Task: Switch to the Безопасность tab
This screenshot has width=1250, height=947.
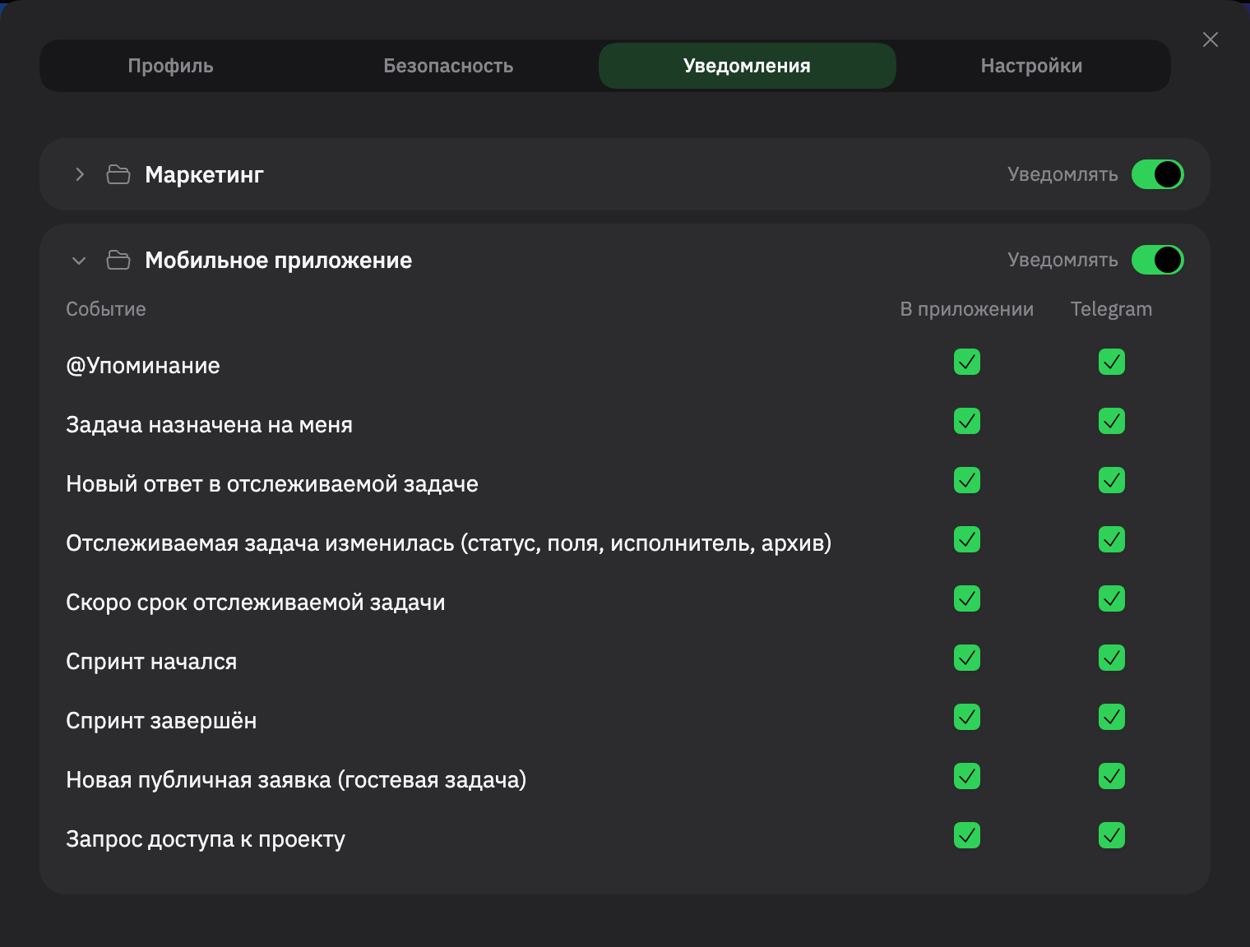Action: (448, 66)
